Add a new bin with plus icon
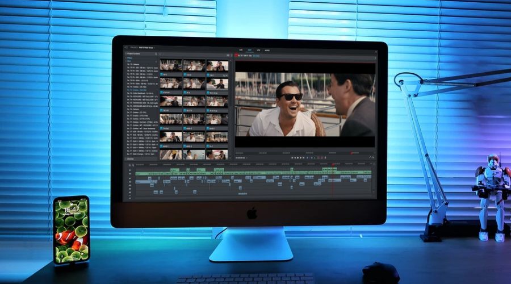The height and width of the screenshot is (284, 511). coord(157,61)
